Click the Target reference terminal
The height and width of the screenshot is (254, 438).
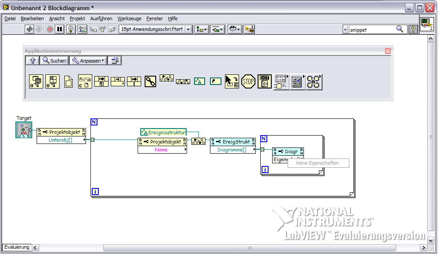click(x=24, y=130)
